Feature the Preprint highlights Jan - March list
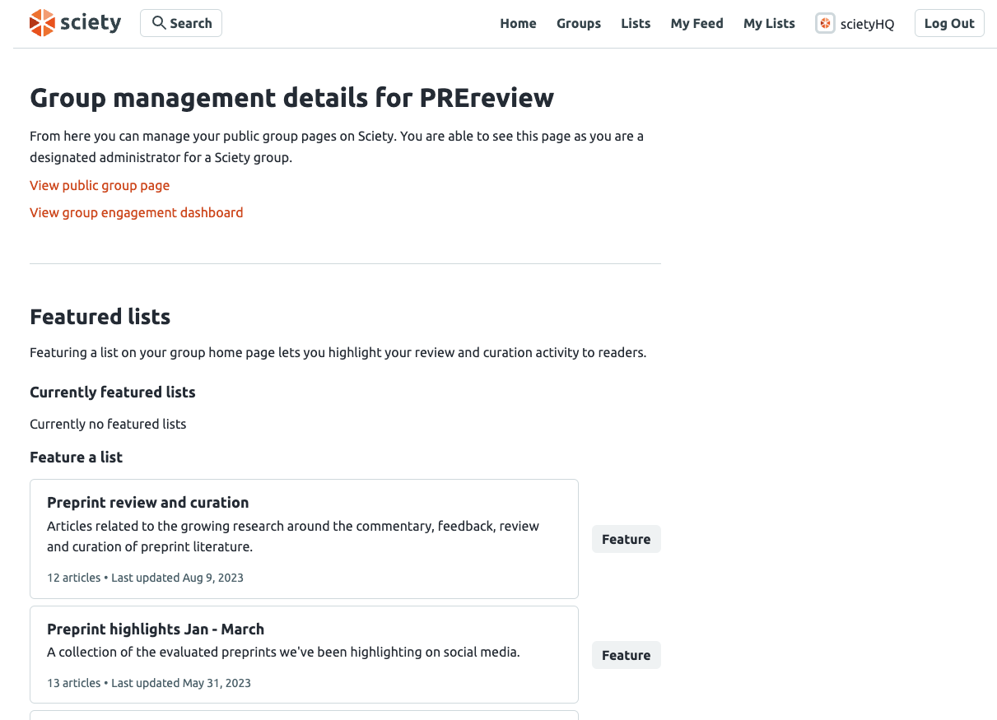This screenshot has height=720, width=997. tap(626, 655)
